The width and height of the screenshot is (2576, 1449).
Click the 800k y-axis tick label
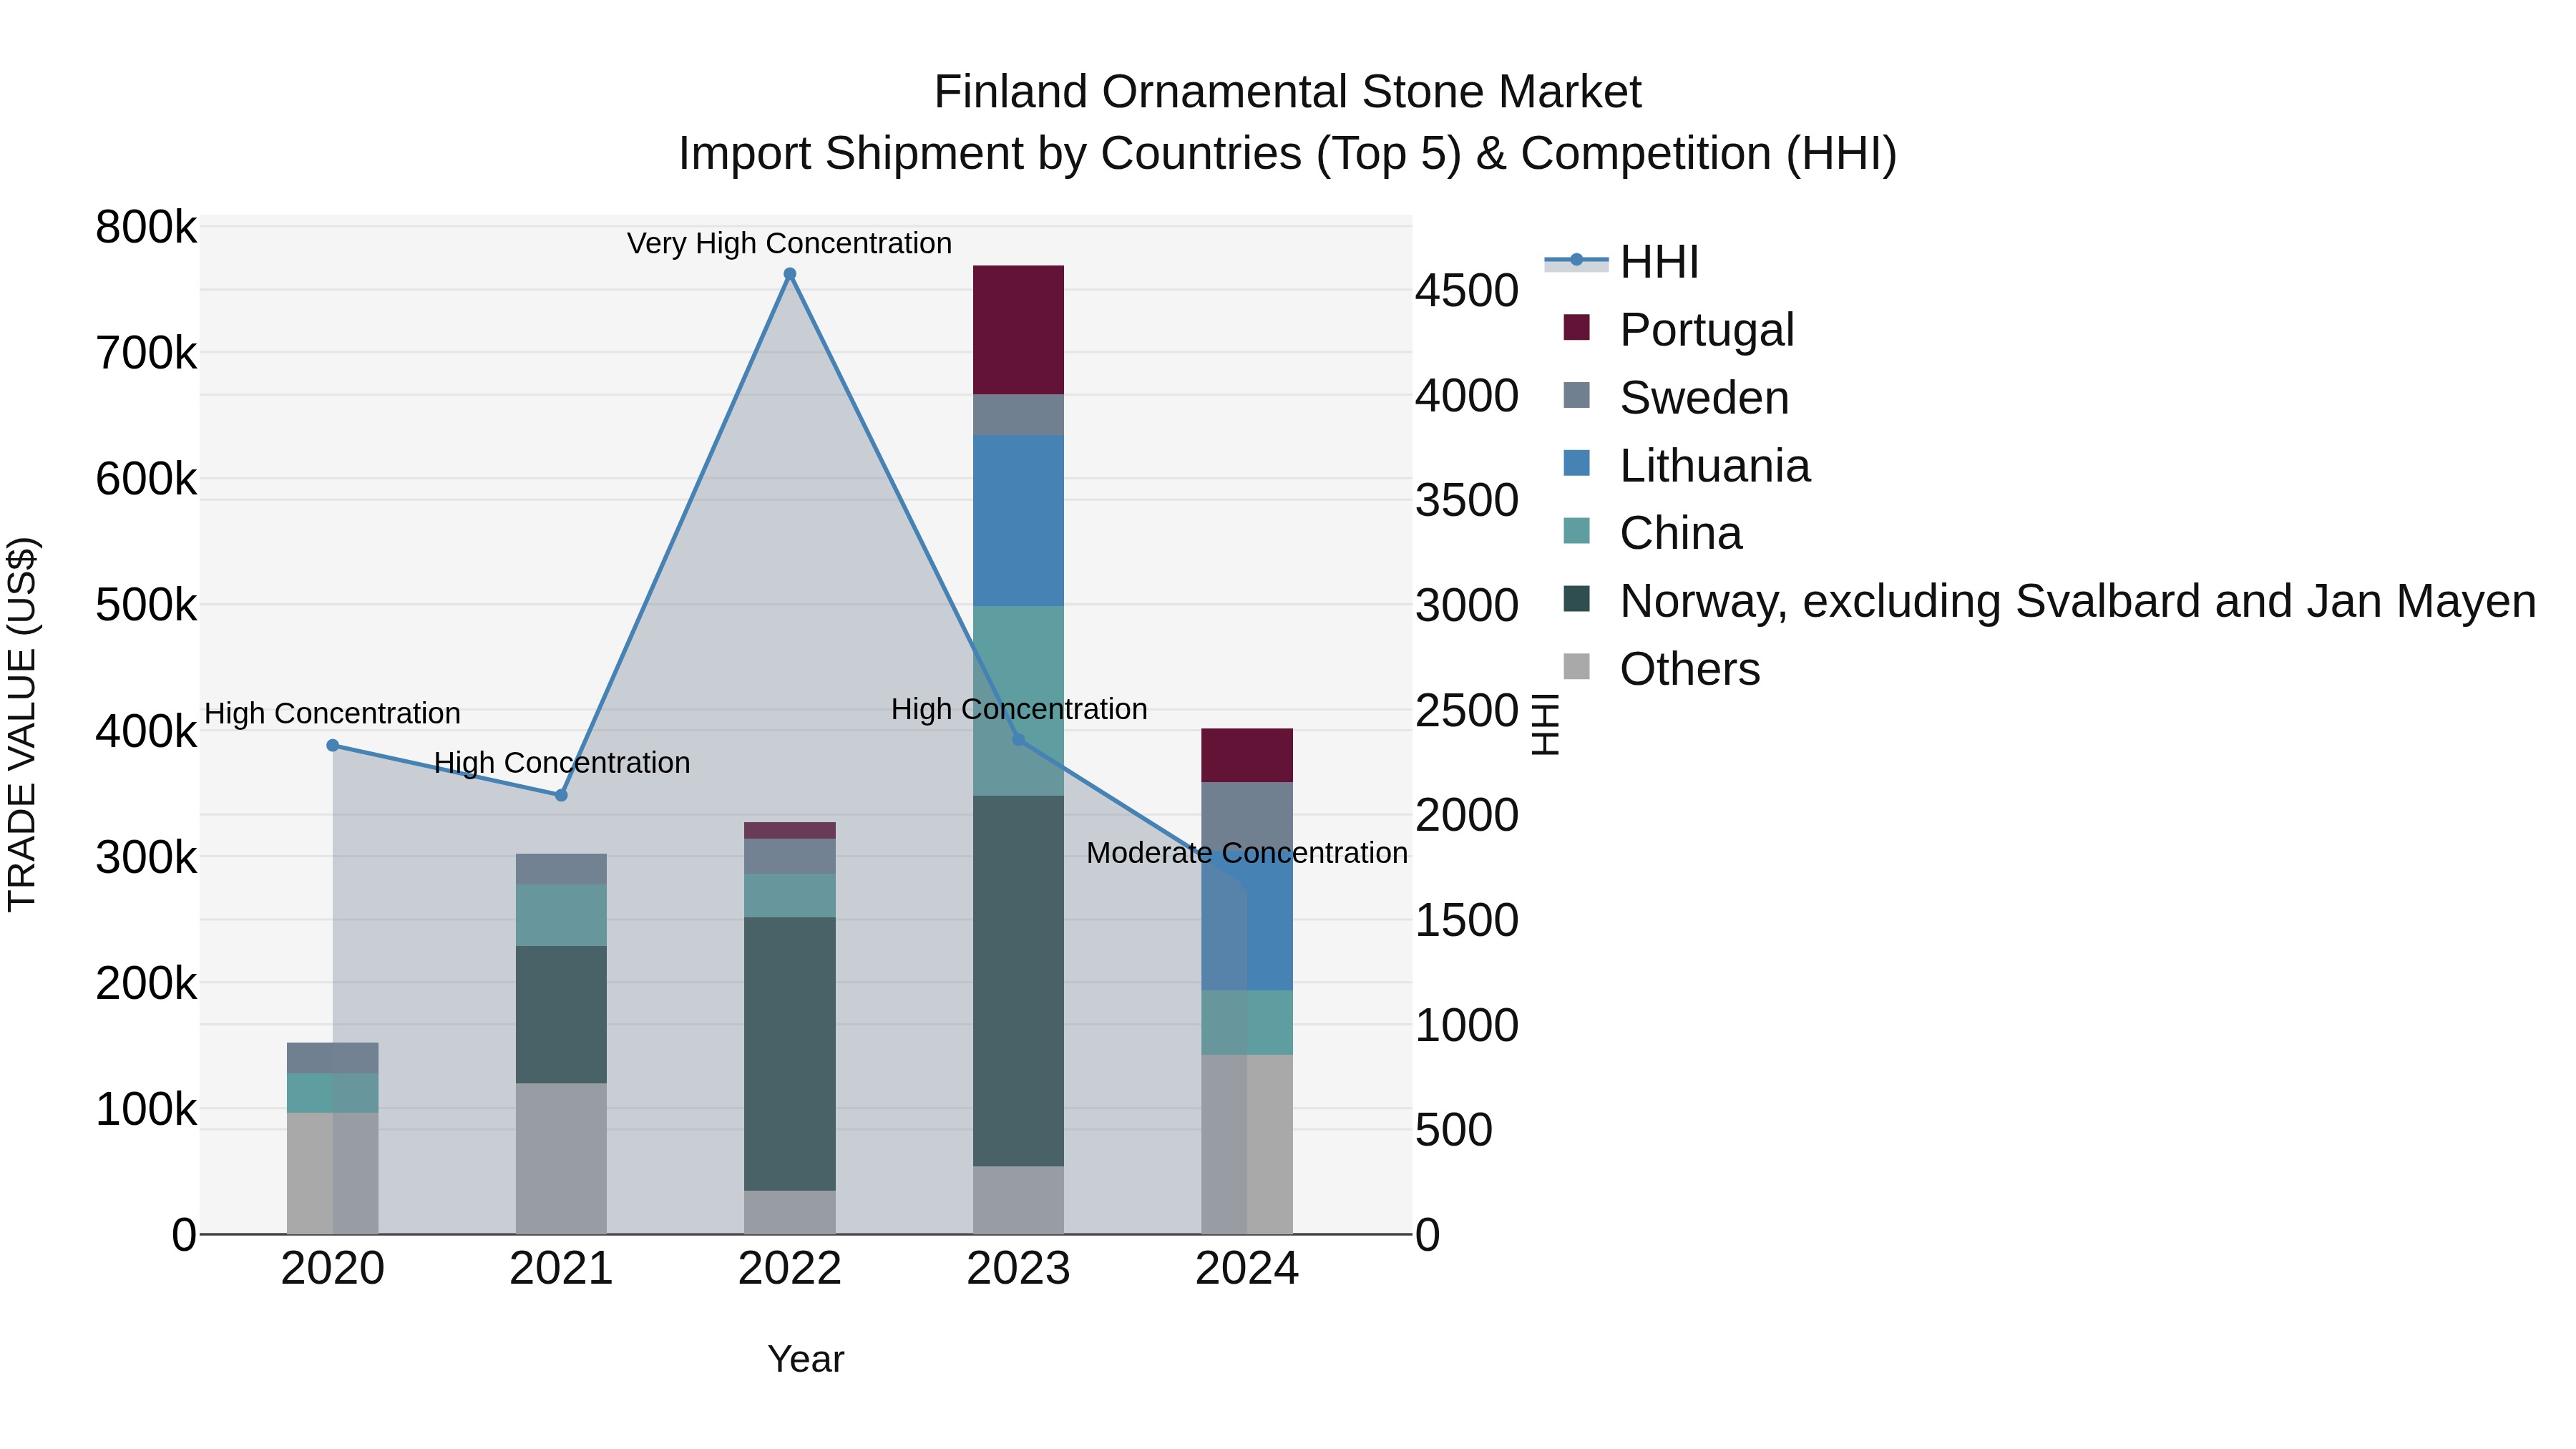[x=146, y=227]
